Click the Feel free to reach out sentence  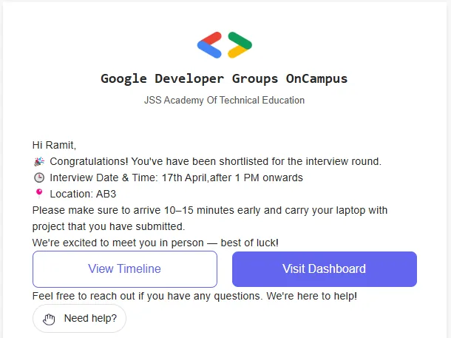tap(194, 296)
